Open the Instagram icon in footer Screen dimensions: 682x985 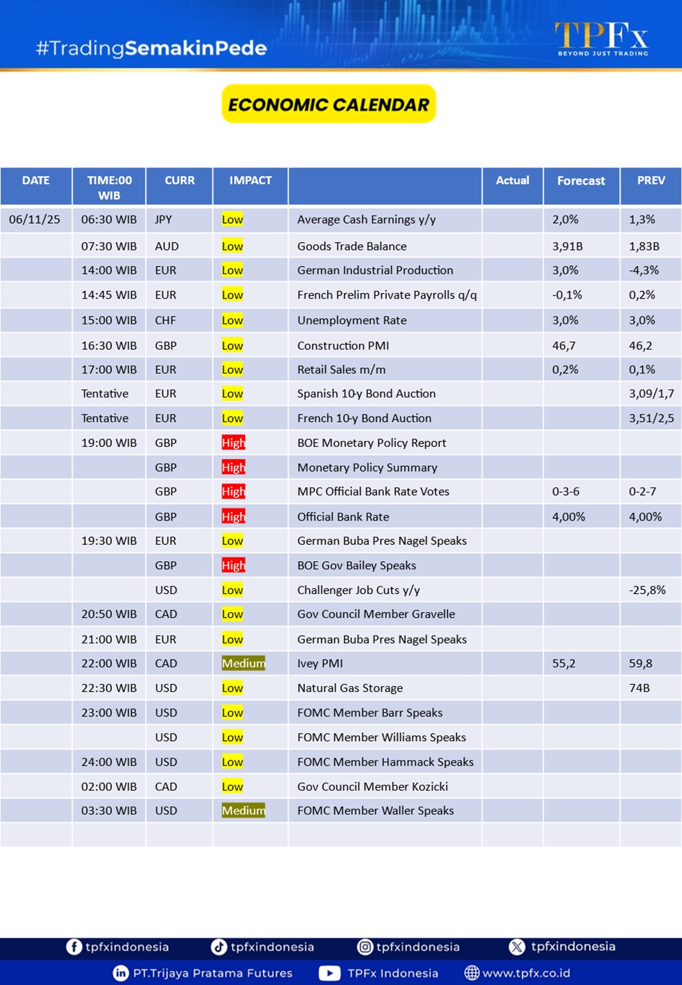pyautogui.click(x=365, y=947)
